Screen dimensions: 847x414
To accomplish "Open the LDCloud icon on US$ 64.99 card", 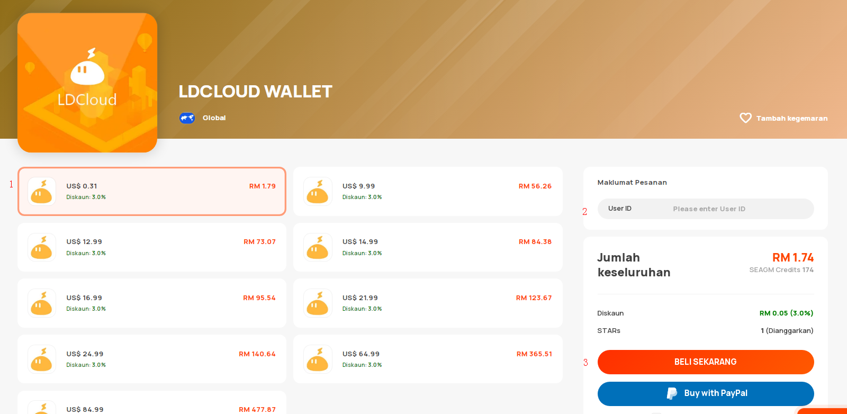I will pos(318,359).
